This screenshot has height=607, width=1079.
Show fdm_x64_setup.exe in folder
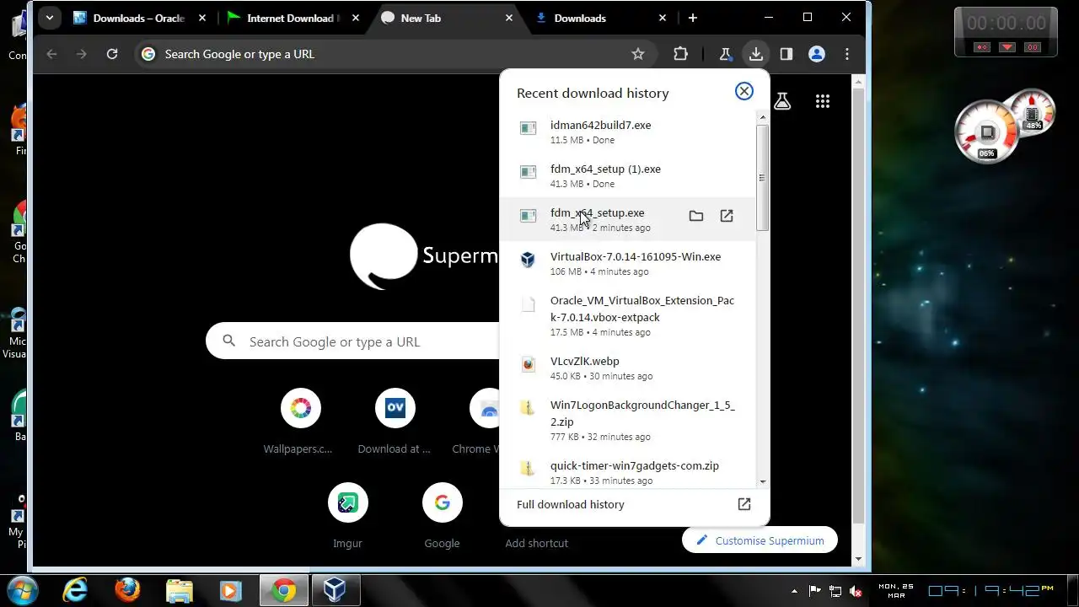click(695, 216)
